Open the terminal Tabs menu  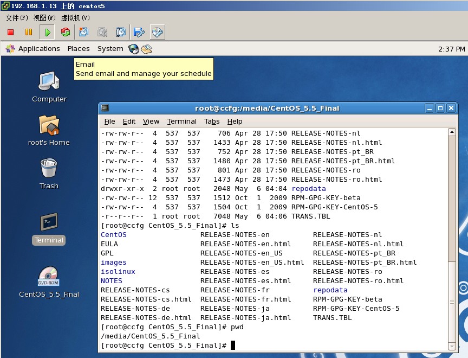tap(212, 122)
